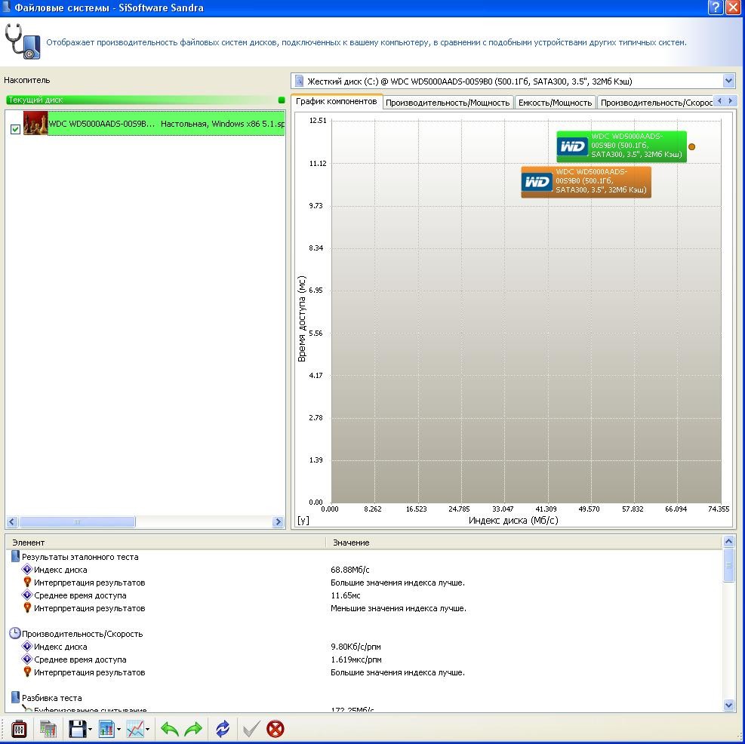Click the bar chart document icon
The width and height of the screenshot is (745, 744).
coord(106,728)
